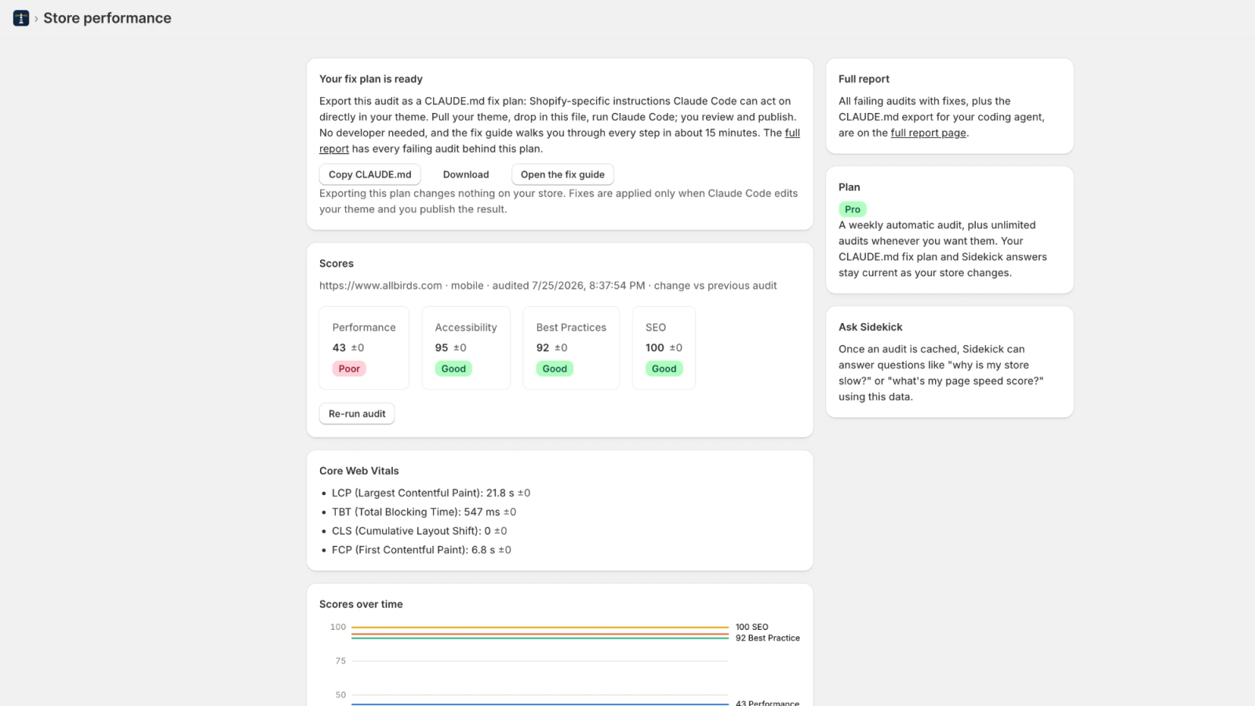Select the Accessibility score card
This screenshot has height=706, width=1255.
466,348
